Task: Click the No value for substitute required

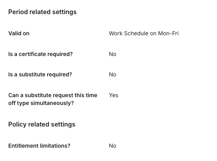Action: pos(112,74)
